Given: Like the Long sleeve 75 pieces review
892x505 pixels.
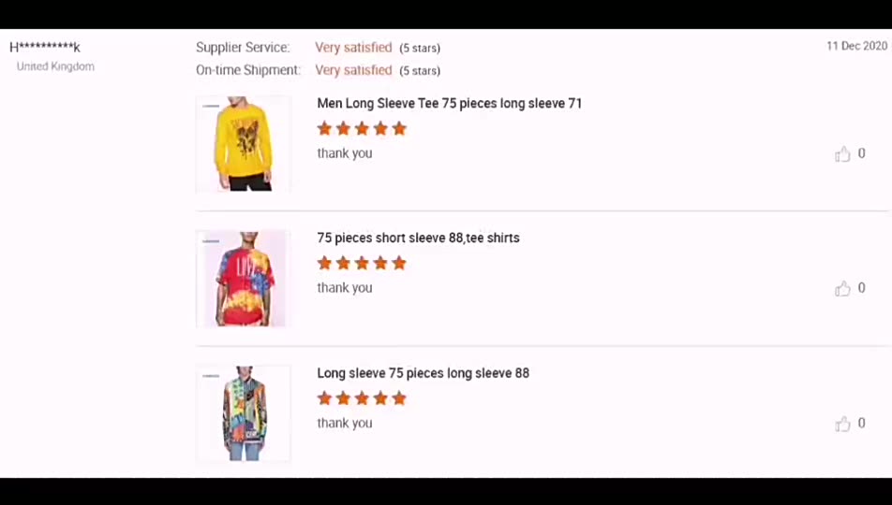Looking at the screenshot, I should (x=842, y=424).
